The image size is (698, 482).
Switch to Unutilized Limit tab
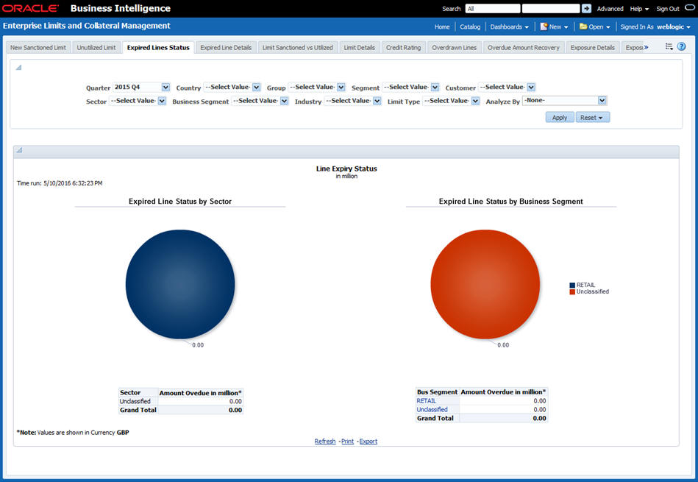[x=96, y=48]
